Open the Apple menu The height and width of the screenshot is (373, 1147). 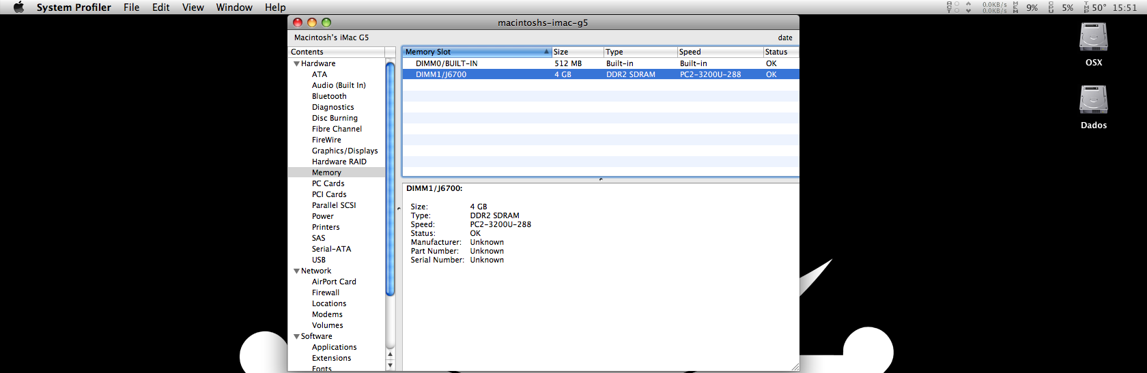coord(18,7)
